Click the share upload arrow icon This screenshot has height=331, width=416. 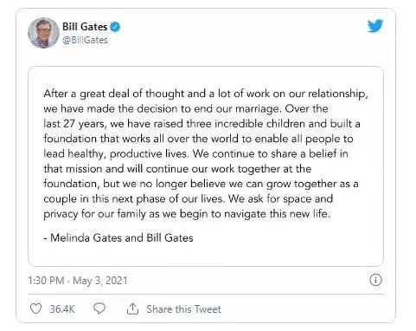132,308
